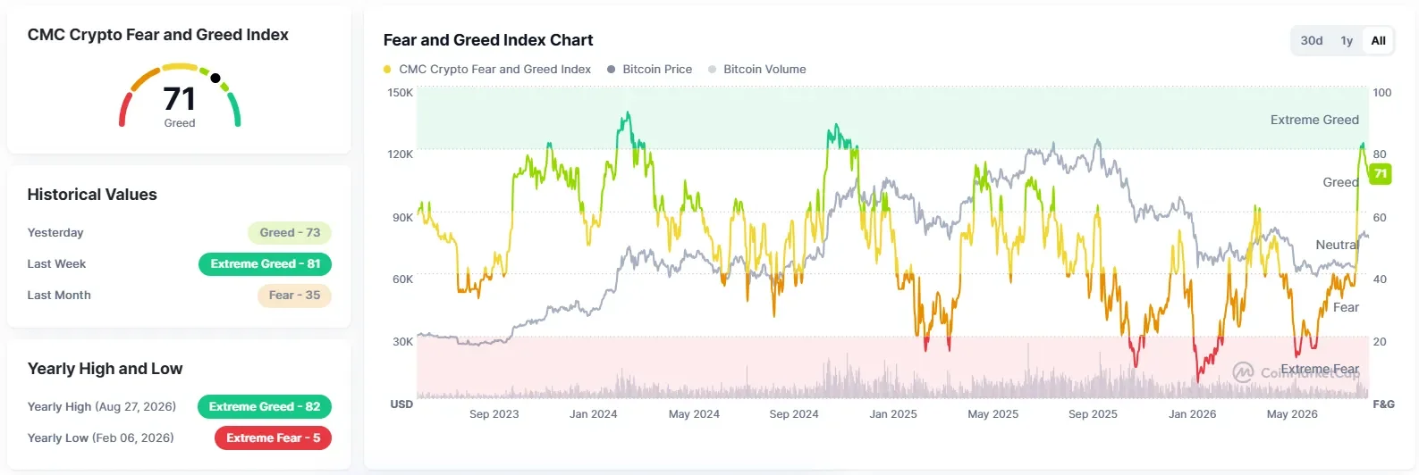Click the Fear - 35 last month badge

click(x=294, y=296)
